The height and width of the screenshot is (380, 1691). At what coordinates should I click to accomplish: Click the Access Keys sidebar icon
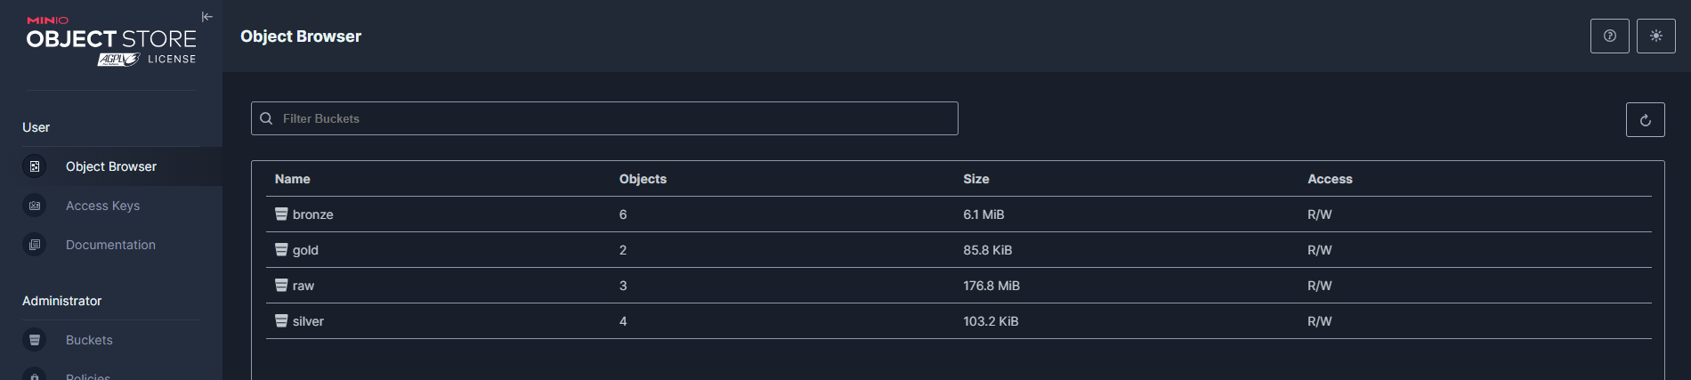35,206
